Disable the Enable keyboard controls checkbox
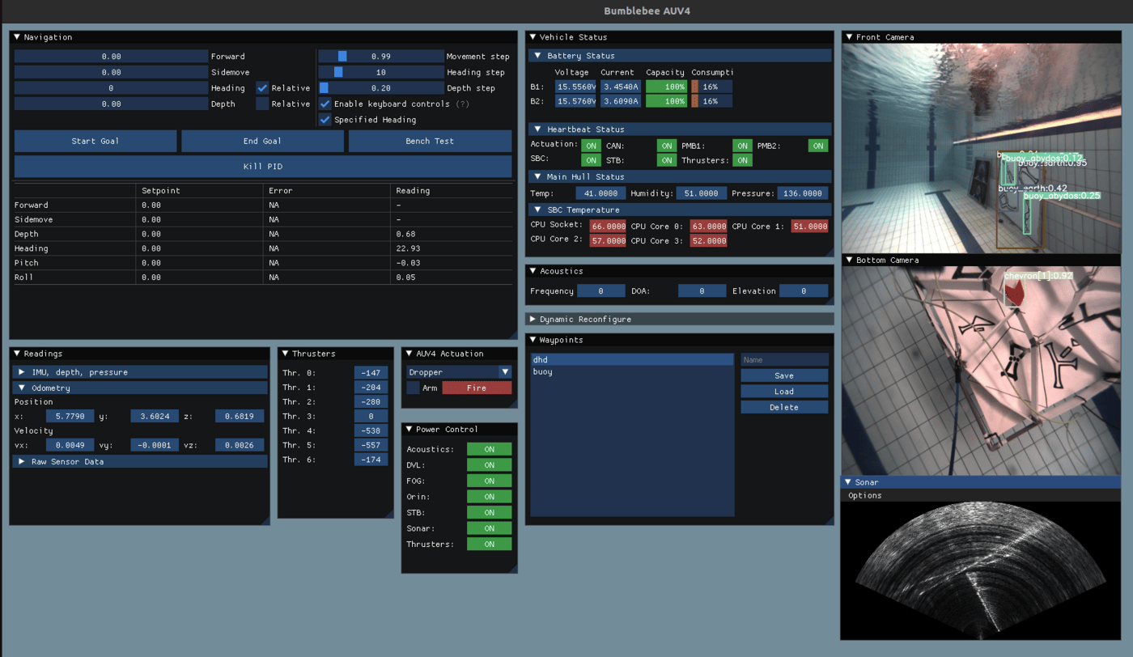The image size is (1133, 657). (x=325, y=104)
